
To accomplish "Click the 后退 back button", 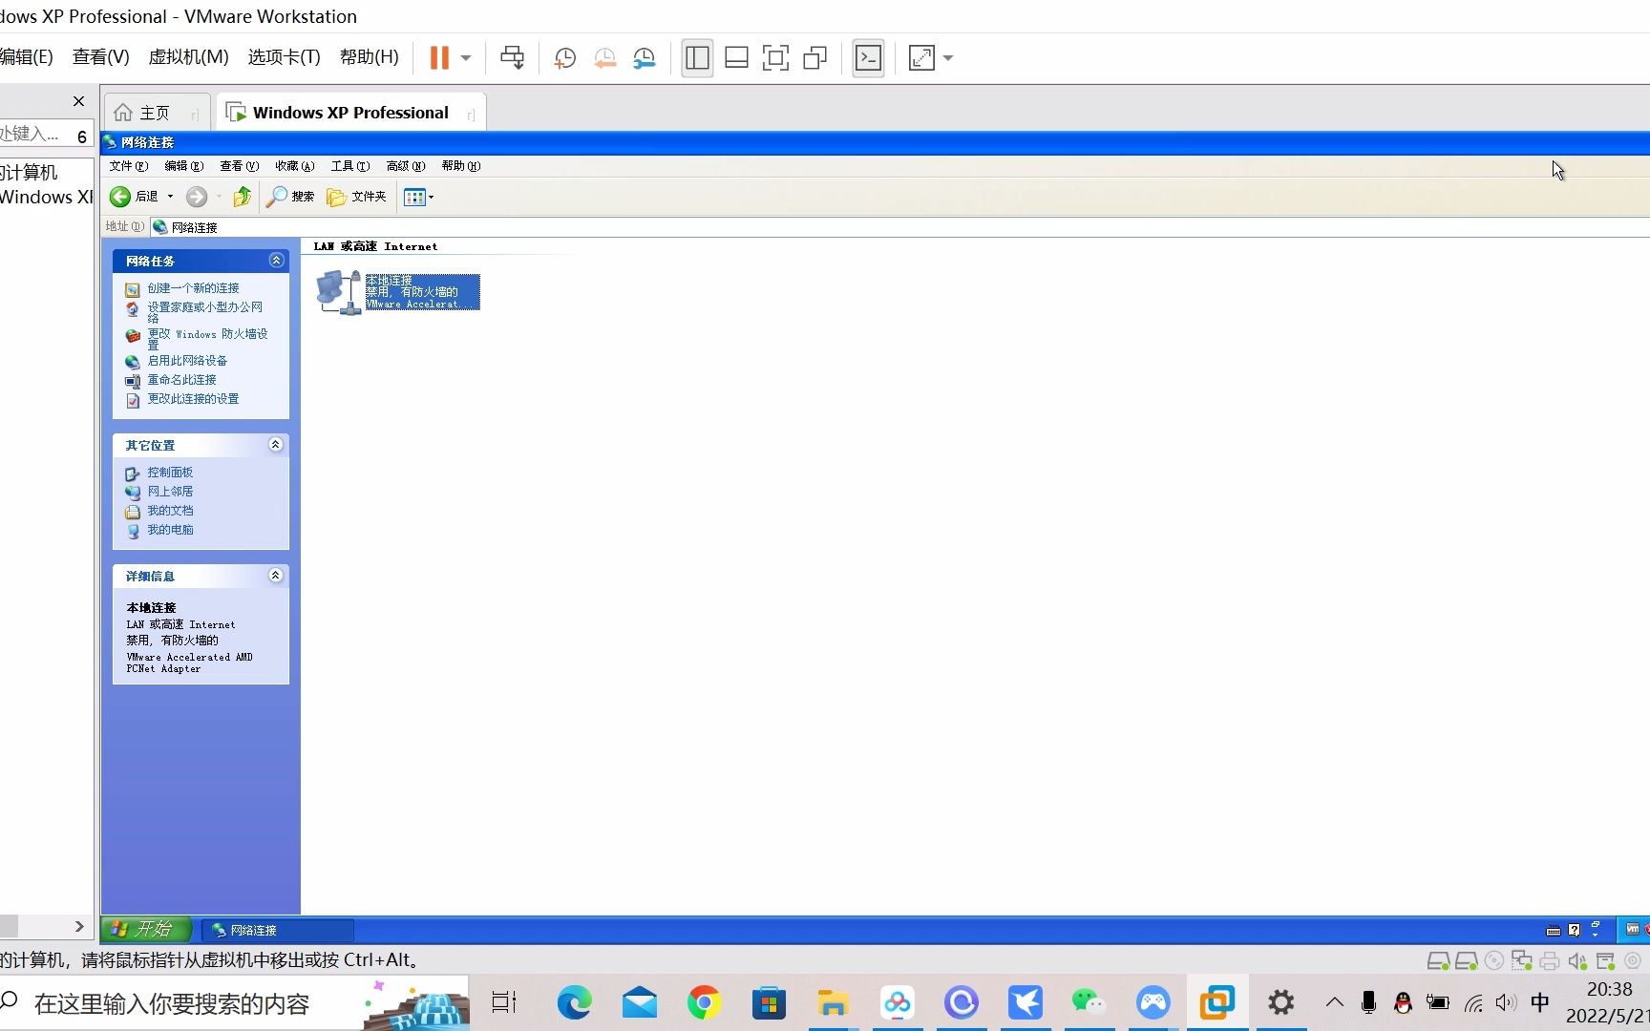I will (x=134, y=197).
